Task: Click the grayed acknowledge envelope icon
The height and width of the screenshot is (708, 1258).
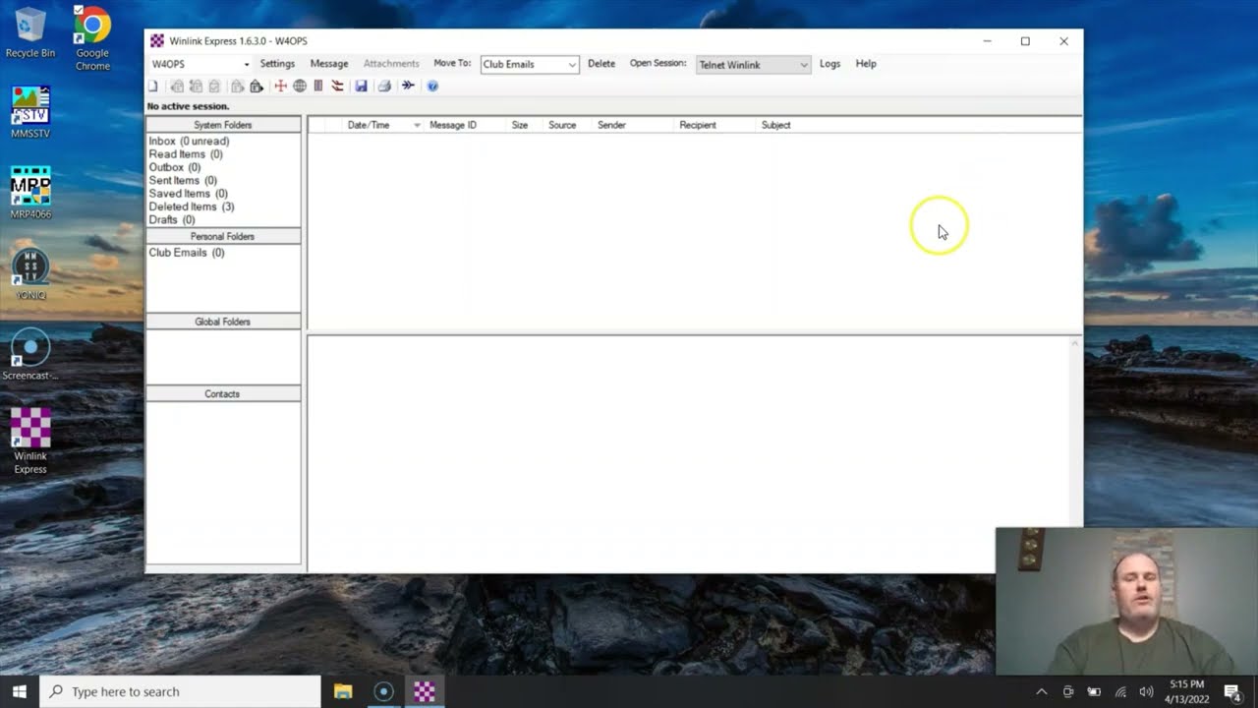Action: [x=214, y=87]
